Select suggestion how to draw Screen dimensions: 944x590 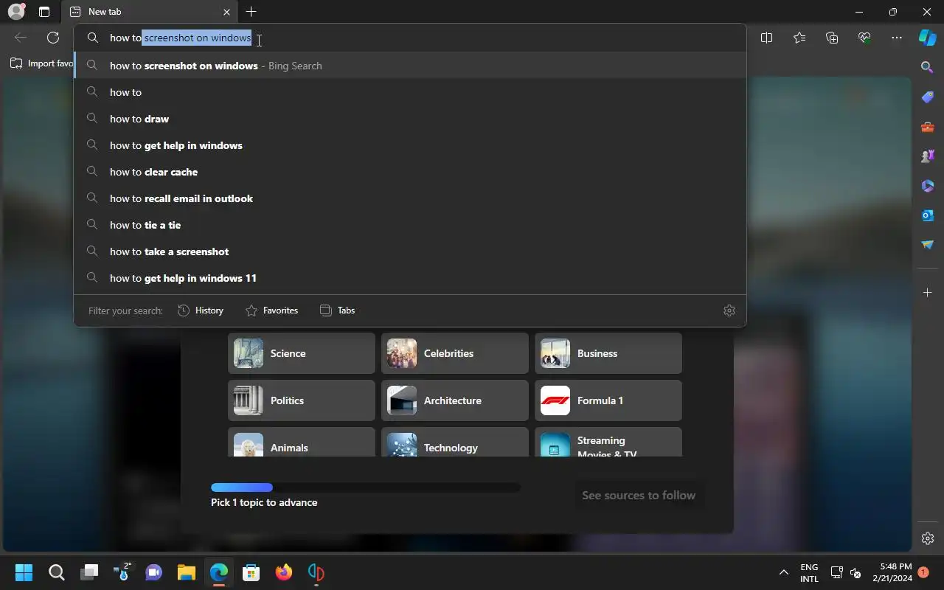point(410,119)
